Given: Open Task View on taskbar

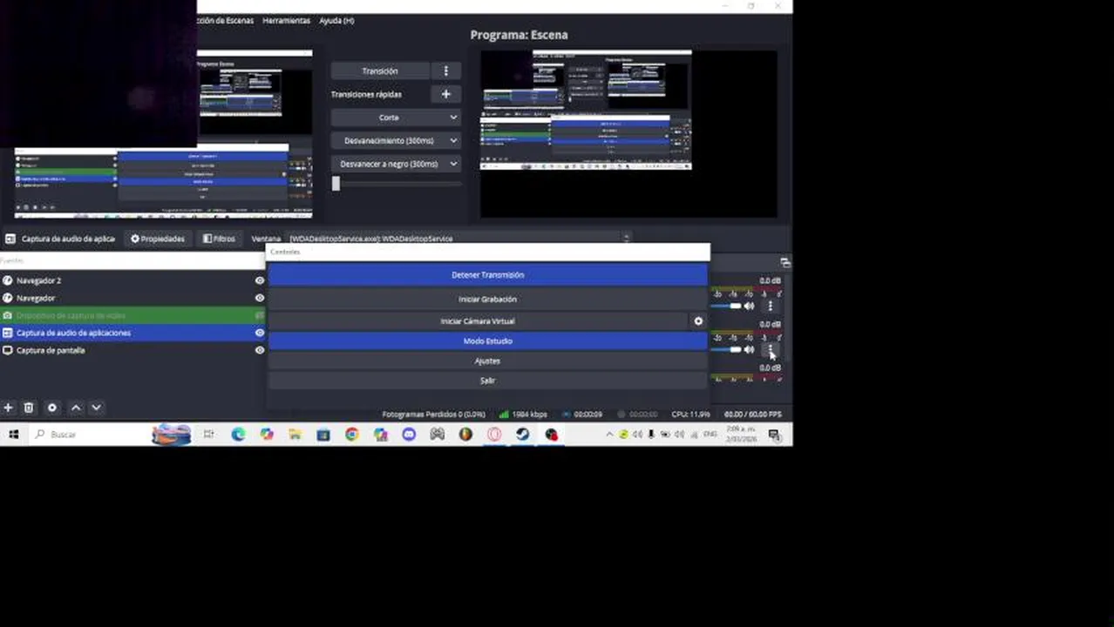Looking at the screenshot, I should [209, 434].
